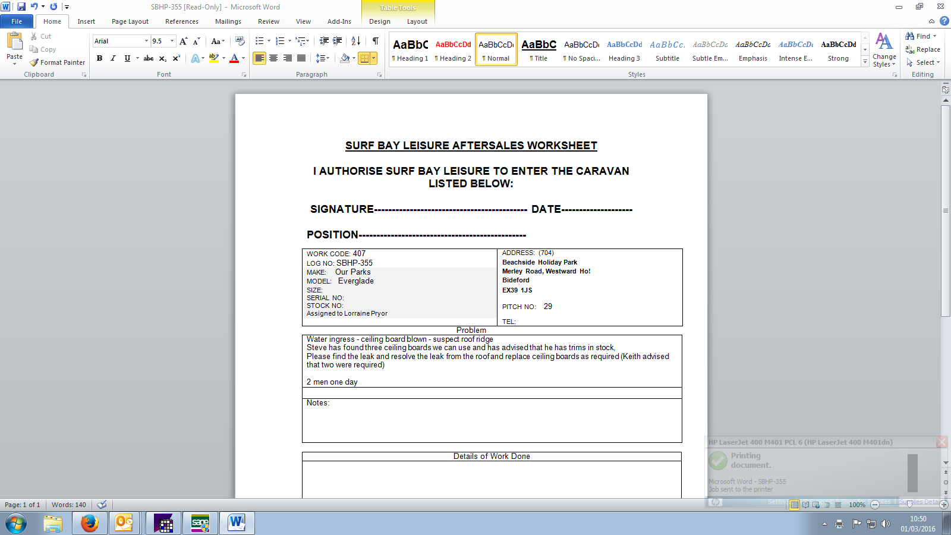Switch to the Insert tab
Image resolution: width=951 pixels, height=535 pixels.
click(86, 21)
